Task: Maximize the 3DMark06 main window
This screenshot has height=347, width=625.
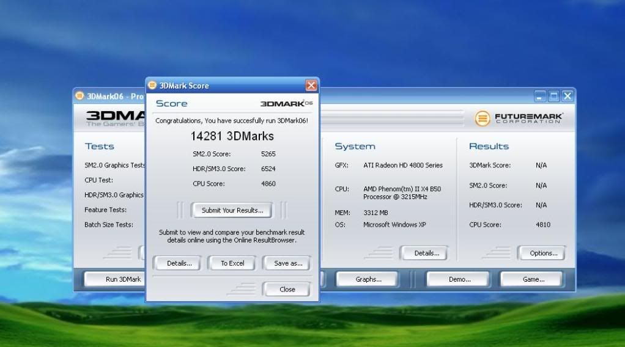Action: (x=553, y=96)
